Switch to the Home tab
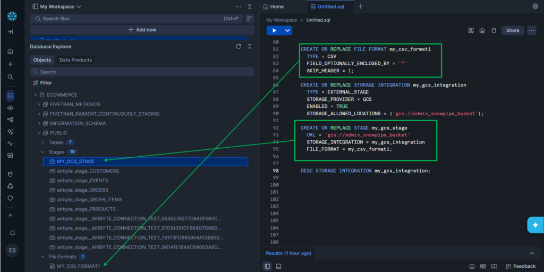 pyautogui.click(x=274, y=6)
